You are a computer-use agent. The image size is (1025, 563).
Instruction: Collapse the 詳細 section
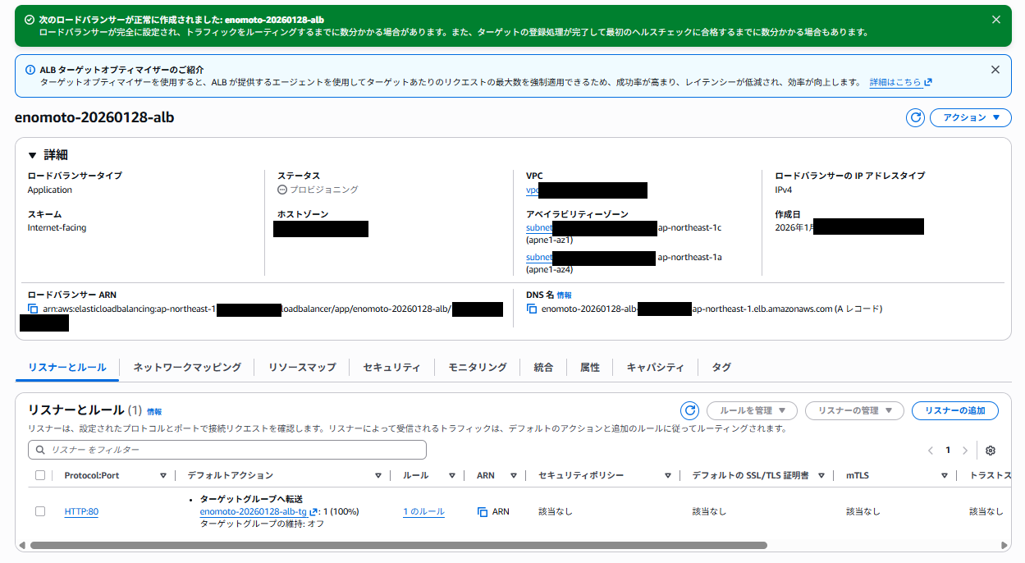tap(33, 154)
